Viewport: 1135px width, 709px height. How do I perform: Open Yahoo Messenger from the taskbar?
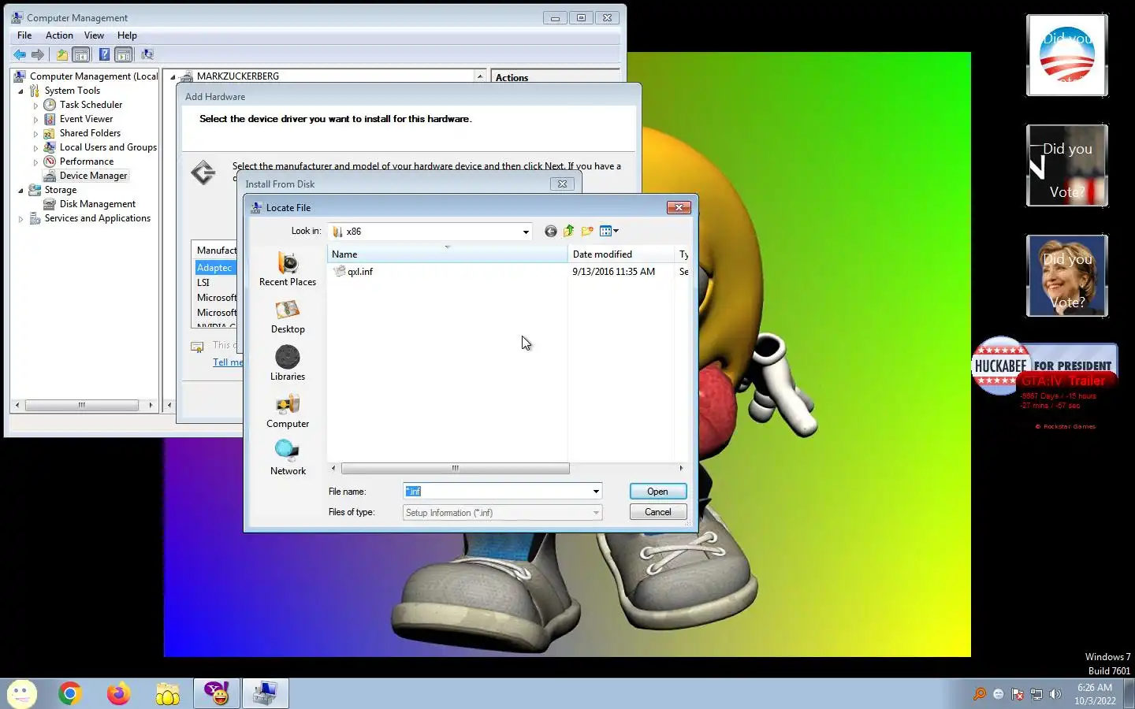[x=216, y=693]
